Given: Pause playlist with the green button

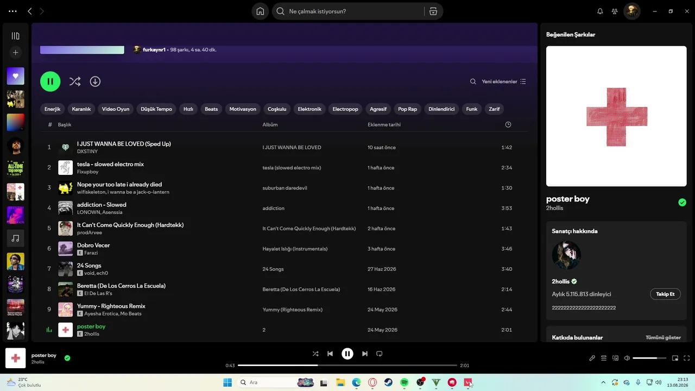Looking at the screenshot, I should [x=50, y=81].
